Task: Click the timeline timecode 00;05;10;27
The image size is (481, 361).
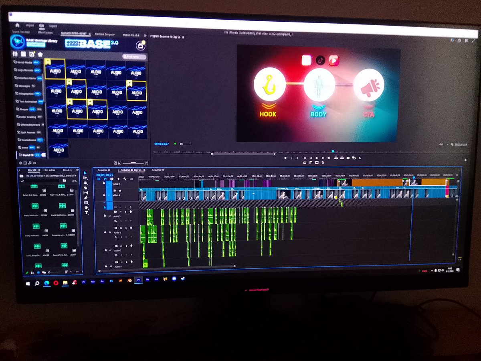Action: coord(105,175)
